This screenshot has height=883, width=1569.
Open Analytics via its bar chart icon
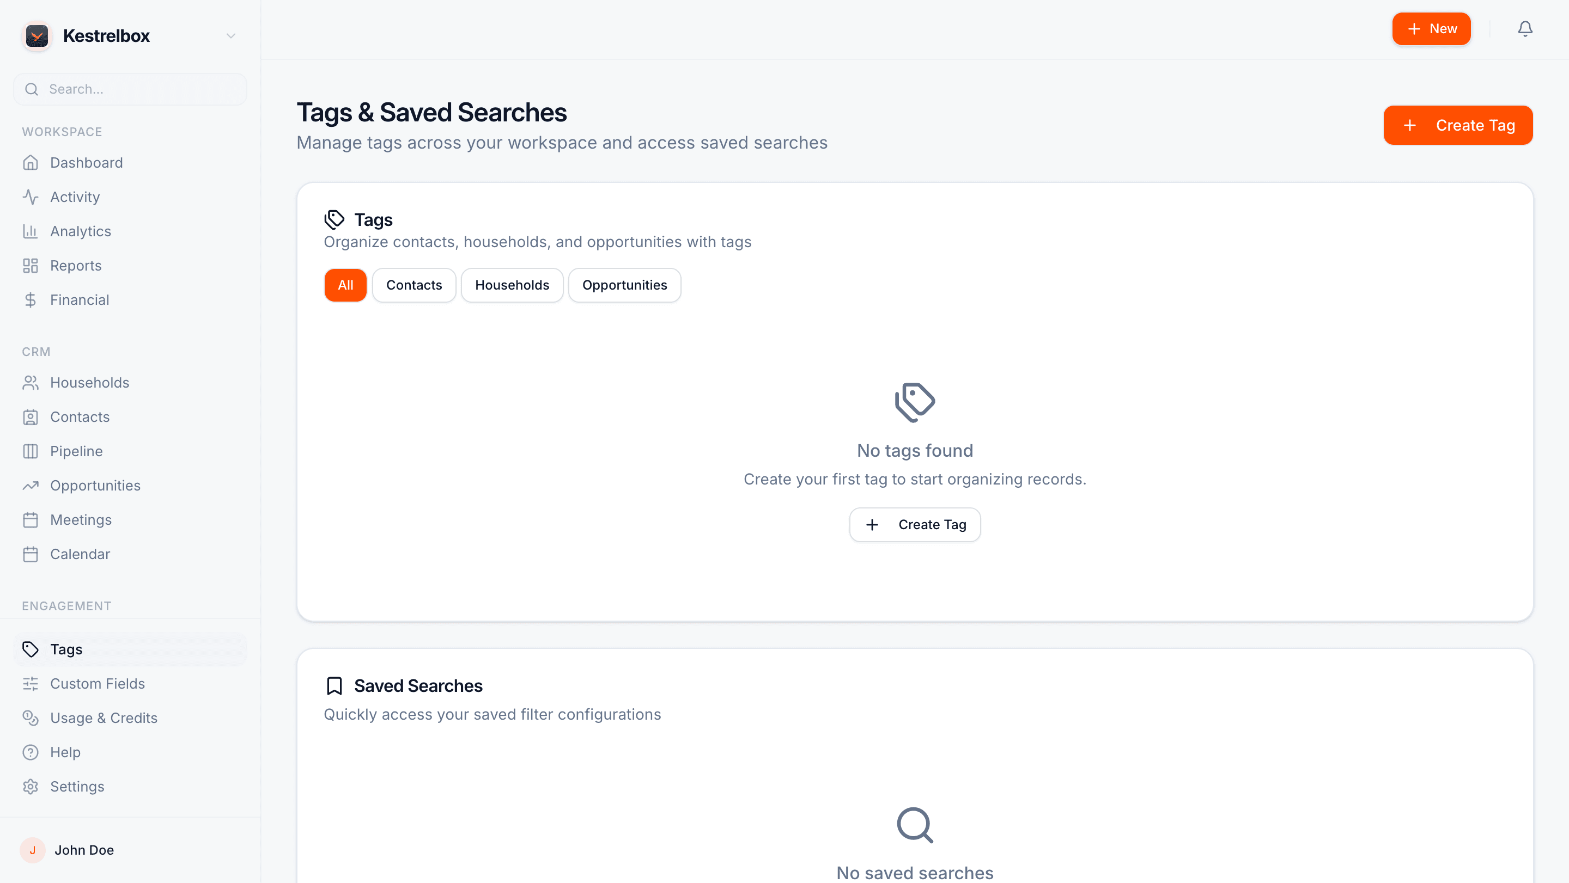[x=31, y=231]
